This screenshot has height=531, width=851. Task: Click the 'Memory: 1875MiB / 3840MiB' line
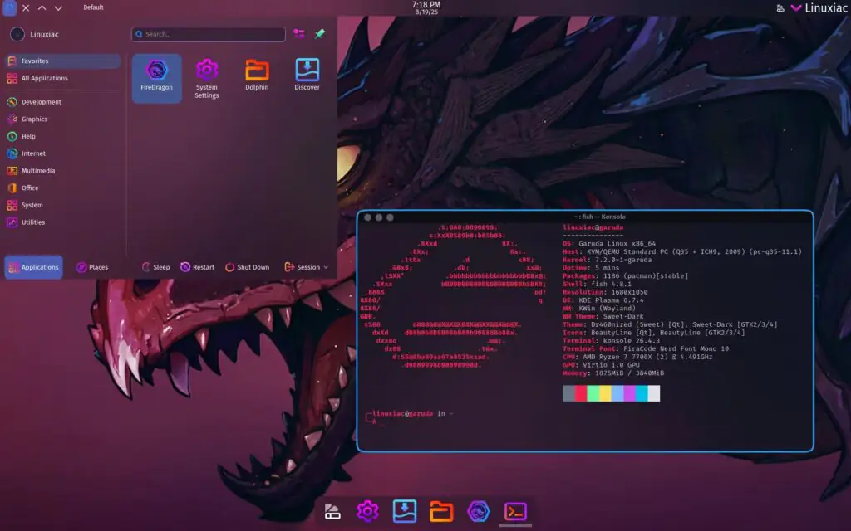(612, 373)
